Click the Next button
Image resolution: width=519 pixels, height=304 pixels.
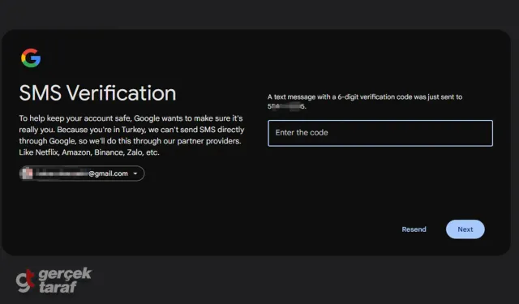click(x=465, y=229)
